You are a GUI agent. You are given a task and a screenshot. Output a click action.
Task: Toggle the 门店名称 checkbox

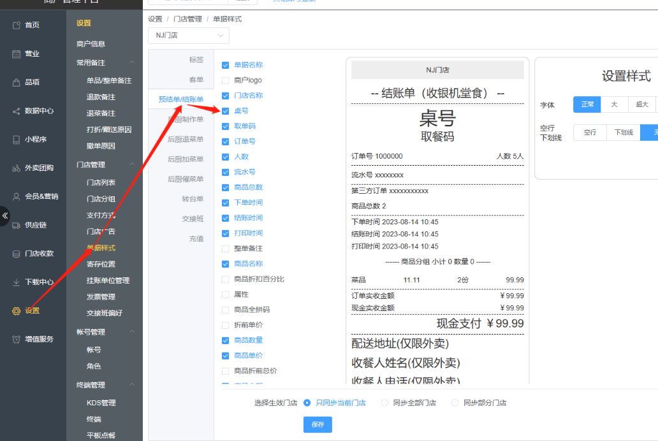(225, 96)
